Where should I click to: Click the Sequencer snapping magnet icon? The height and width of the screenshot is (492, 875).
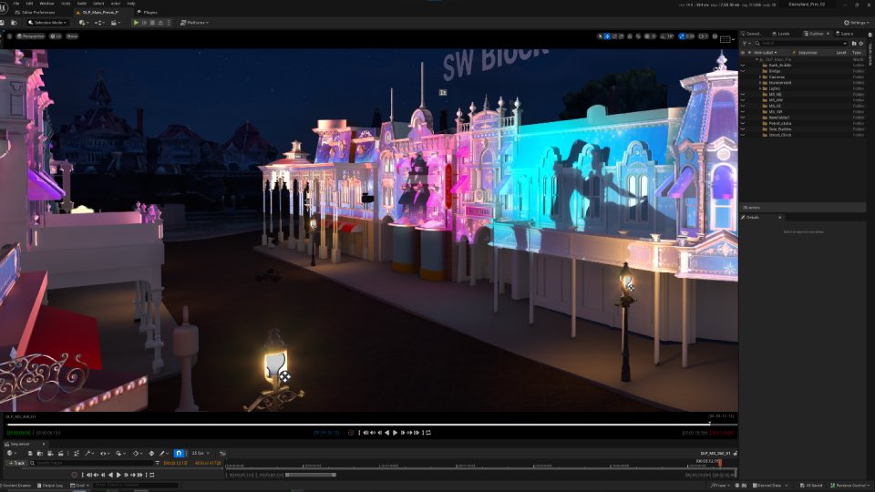179,454
